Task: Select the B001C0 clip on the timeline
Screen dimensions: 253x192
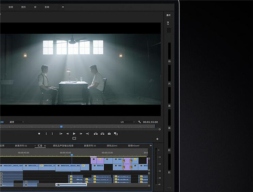Action: click(x=98, y=167)
